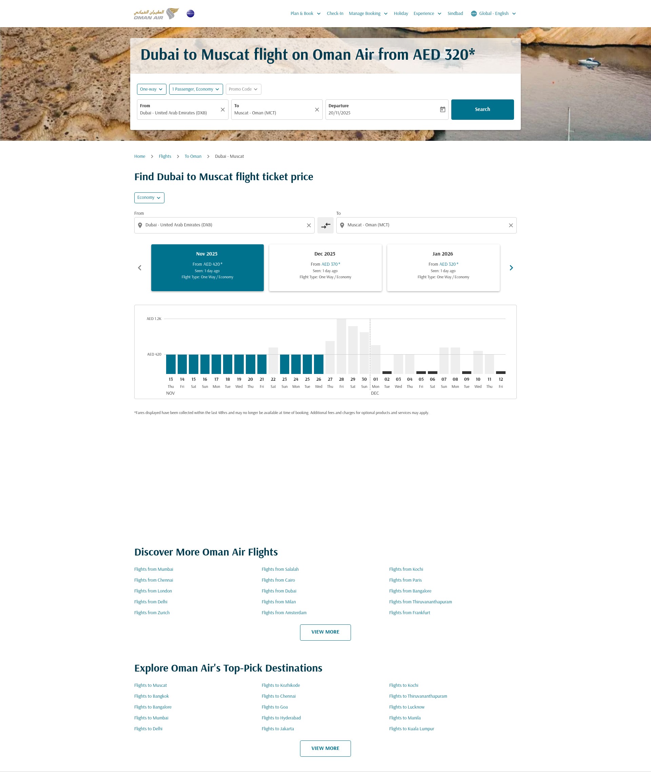Clear the Muscat destination in price finder

click(x=511, y=225)
